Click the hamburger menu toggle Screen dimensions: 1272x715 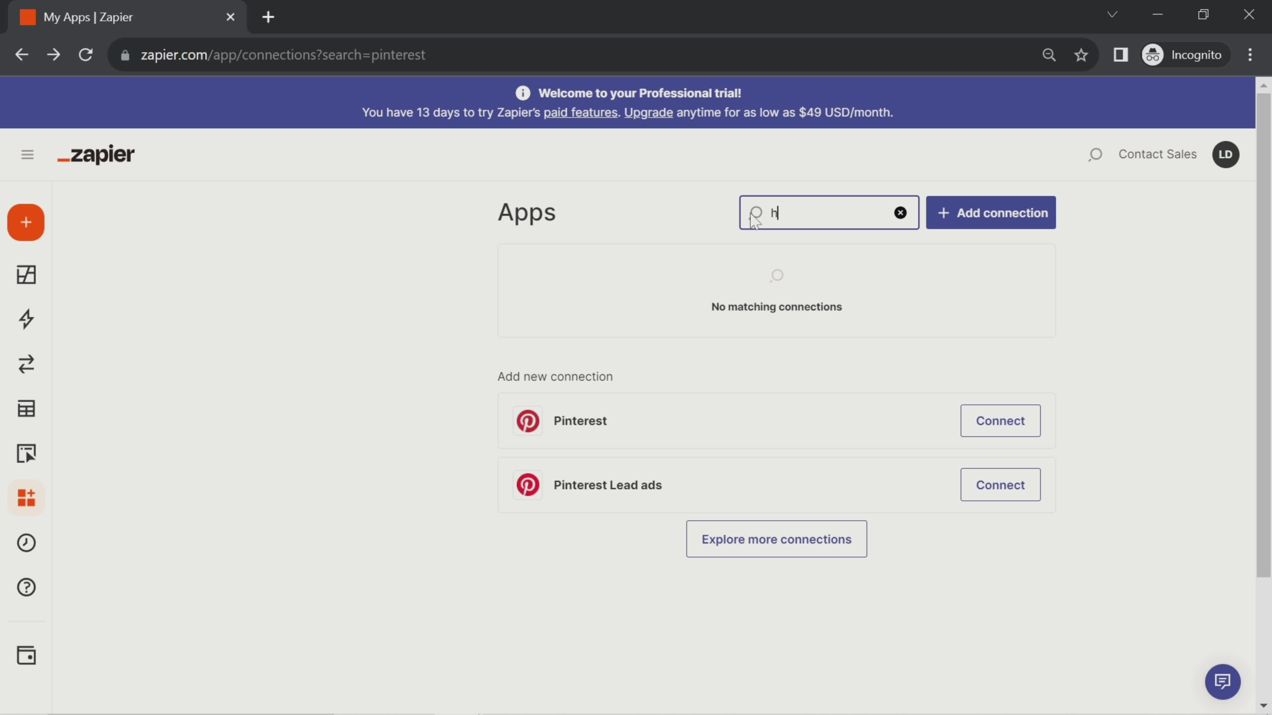tap(27, 155)
